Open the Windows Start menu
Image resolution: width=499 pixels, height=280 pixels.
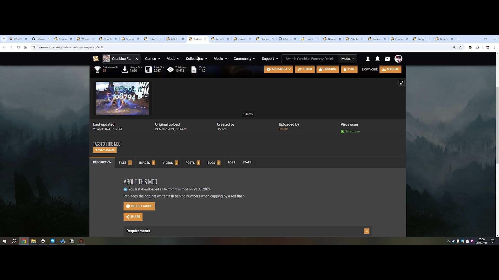click(4, 241)
